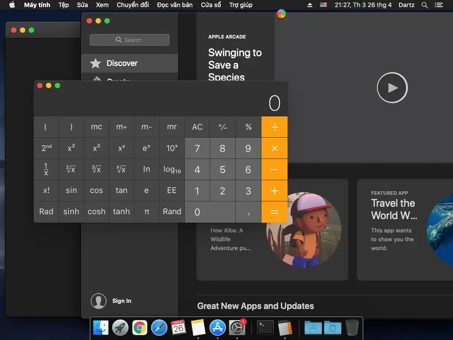Play the Apple Arcade featured video
The image size is (453, 340).
(392, 88)
